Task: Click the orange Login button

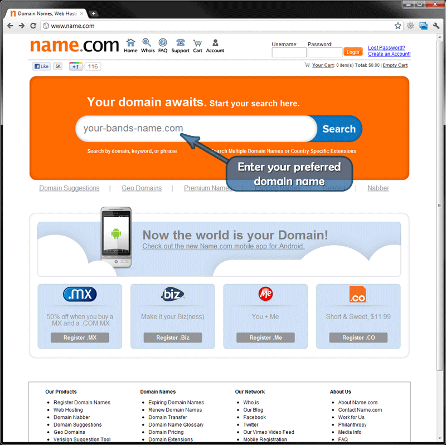Action: pos(352,52)
